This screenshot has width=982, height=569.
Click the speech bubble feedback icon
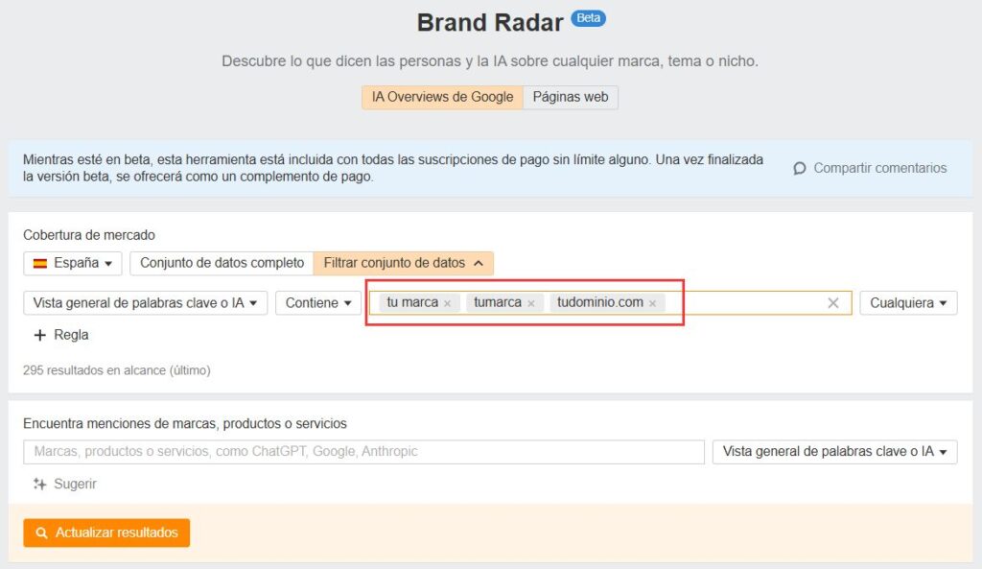(x=799, y=169)
